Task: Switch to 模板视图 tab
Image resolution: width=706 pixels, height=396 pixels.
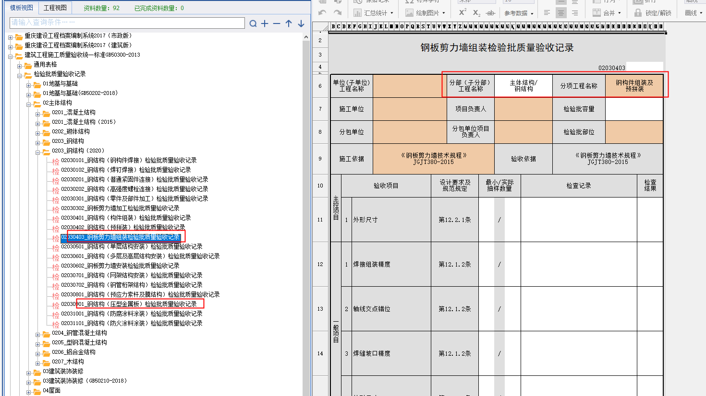Action: click(x=22, y=8)
